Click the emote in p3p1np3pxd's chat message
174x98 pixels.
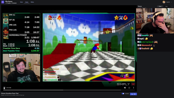156,42
